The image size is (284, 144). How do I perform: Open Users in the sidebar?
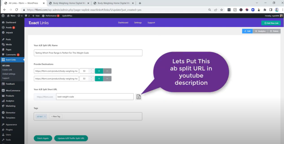point(8,135)
